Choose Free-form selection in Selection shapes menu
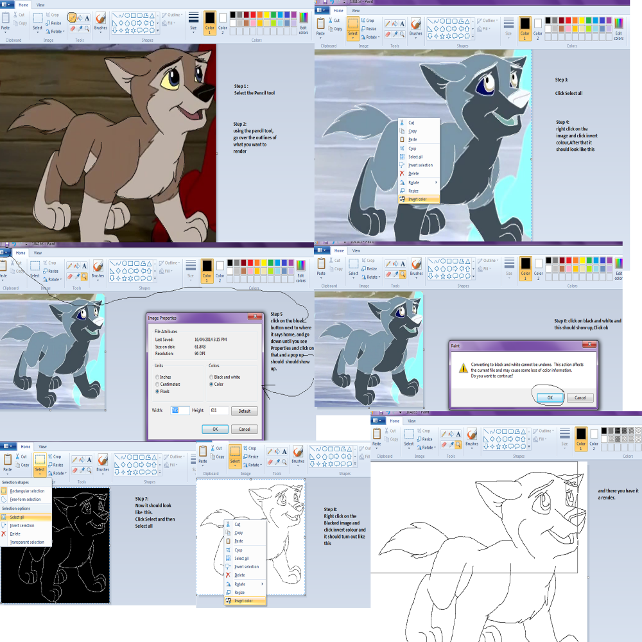This screenshot has width=642, height=642. (x=26, y=499)
